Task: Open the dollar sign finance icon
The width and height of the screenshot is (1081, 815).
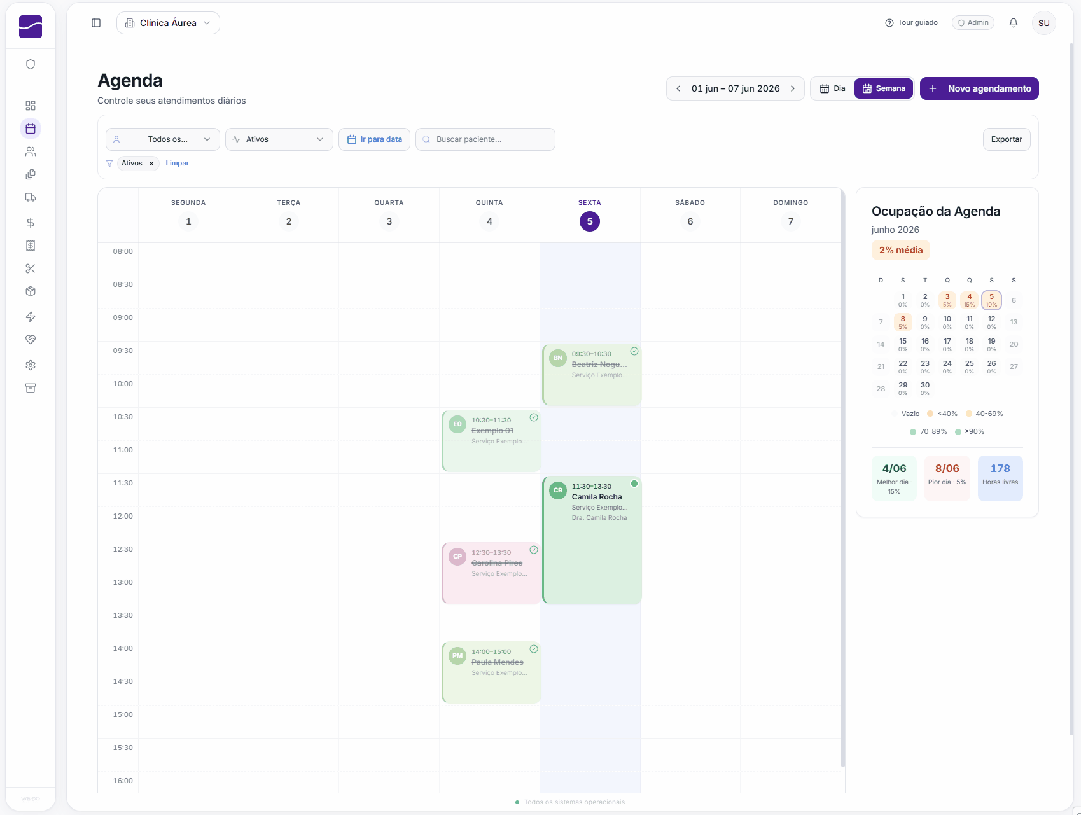Action: (31, 223)
